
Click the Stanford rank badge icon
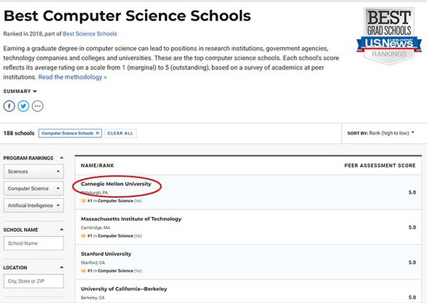click(83, 271)
